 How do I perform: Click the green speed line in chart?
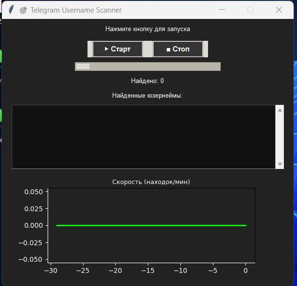tap(151, 225)
